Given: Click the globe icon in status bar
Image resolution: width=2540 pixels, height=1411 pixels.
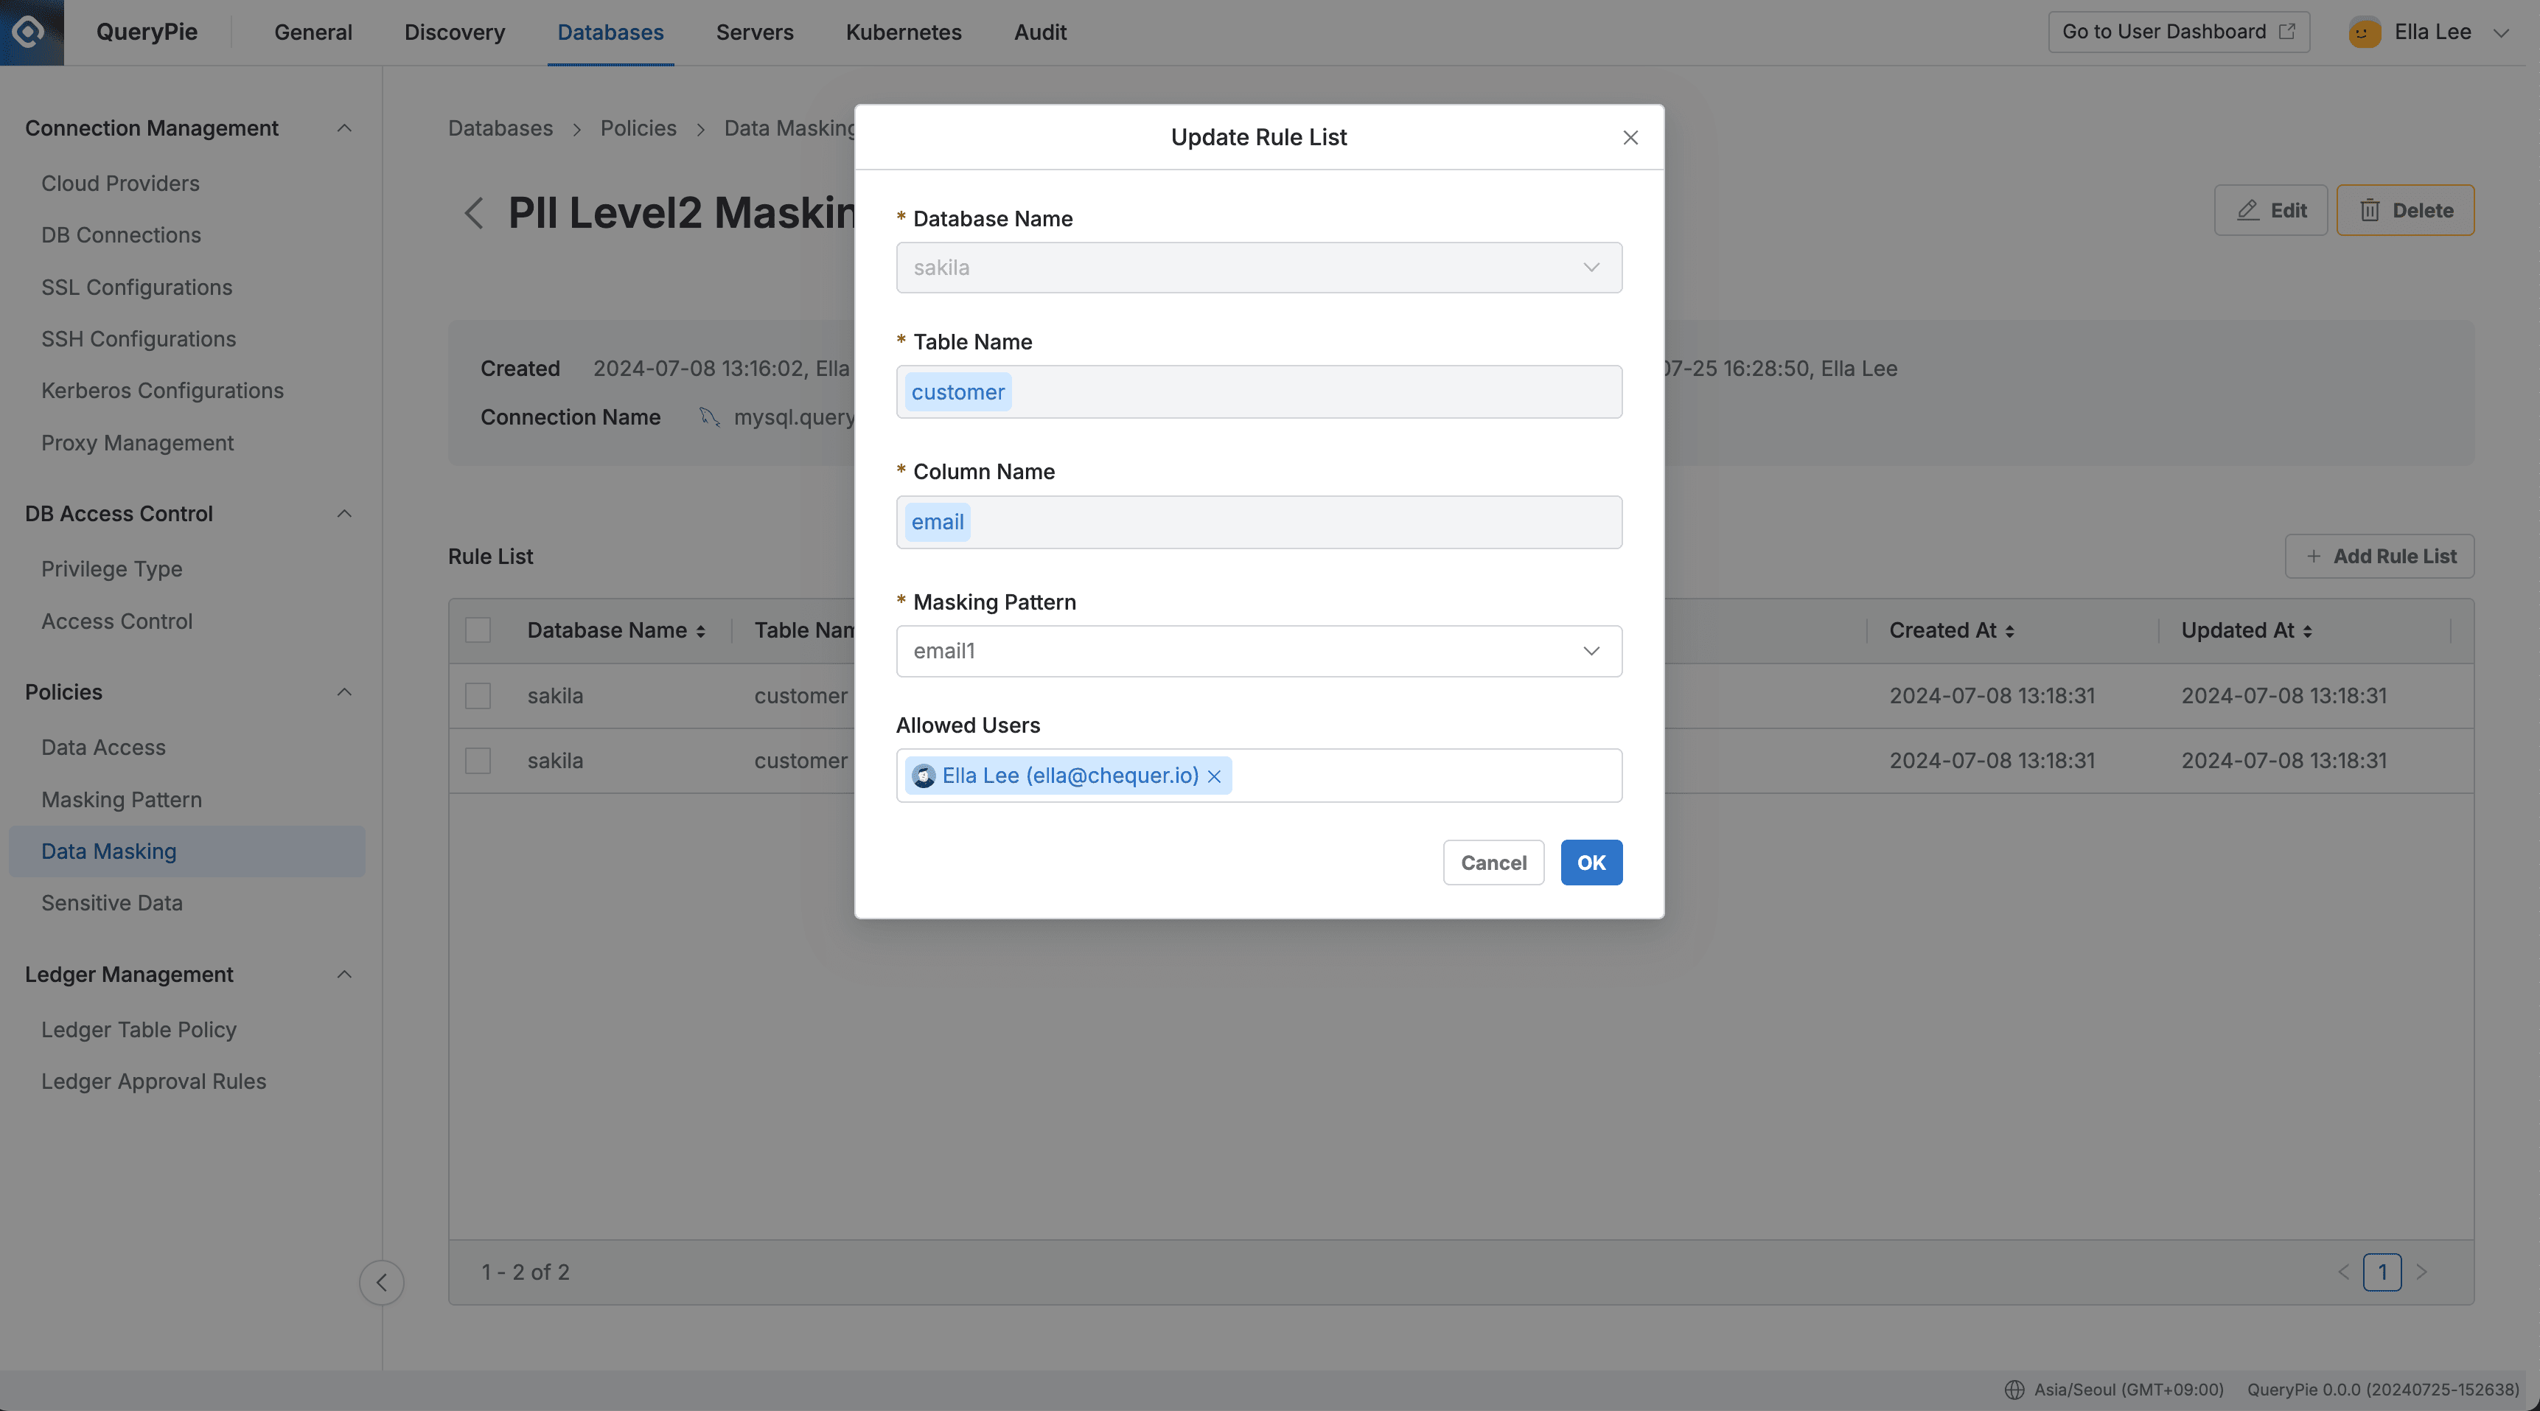Looking at the screenshot, I should 2014,1390.
